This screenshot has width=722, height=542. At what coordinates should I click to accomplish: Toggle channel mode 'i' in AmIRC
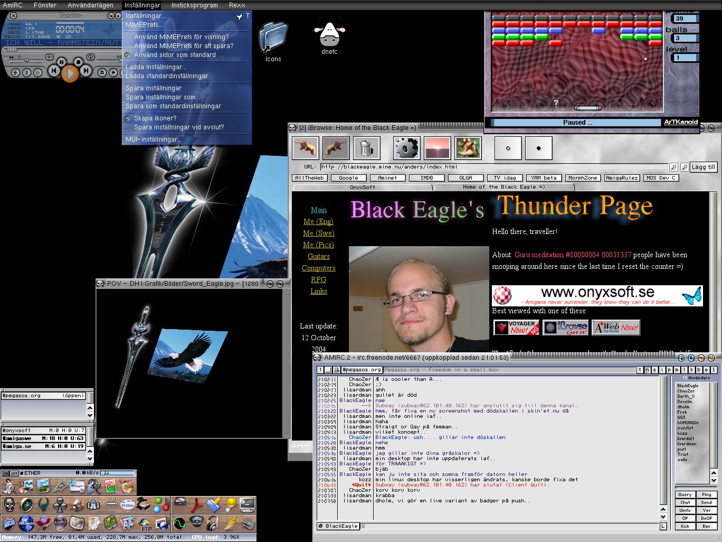662,370
